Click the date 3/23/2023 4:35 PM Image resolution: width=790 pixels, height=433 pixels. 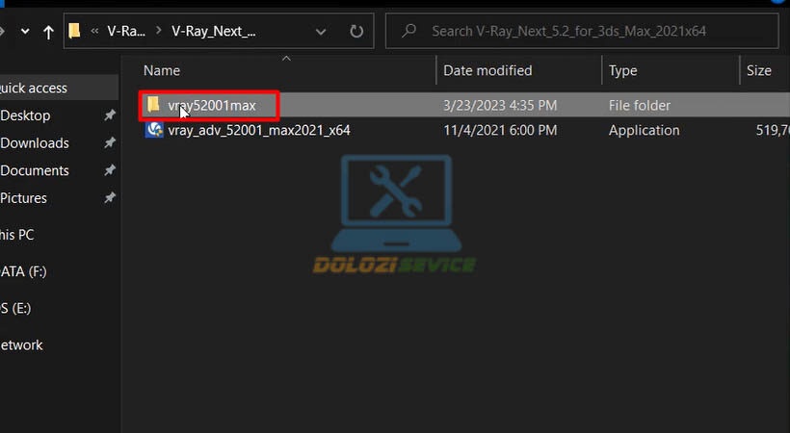pos(500,106)
